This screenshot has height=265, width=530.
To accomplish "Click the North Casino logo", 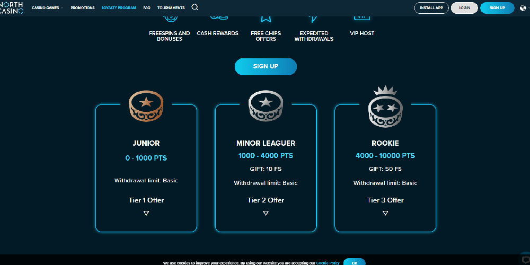I will coord(12,7).
